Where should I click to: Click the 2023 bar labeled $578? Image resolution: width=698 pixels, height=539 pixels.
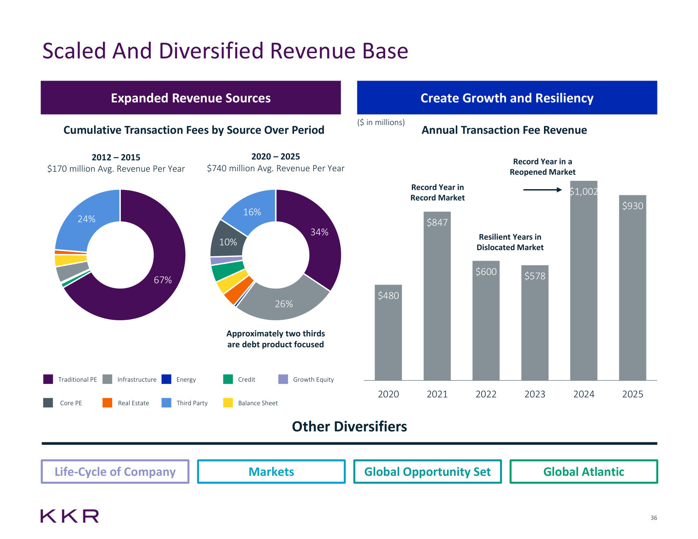click(x=535, y=323)
